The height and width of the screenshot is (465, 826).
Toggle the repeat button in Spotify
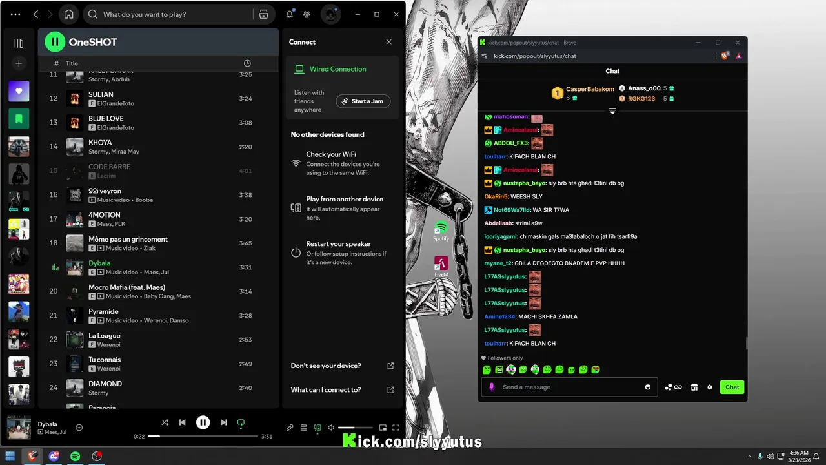click(x=241, y=423)
